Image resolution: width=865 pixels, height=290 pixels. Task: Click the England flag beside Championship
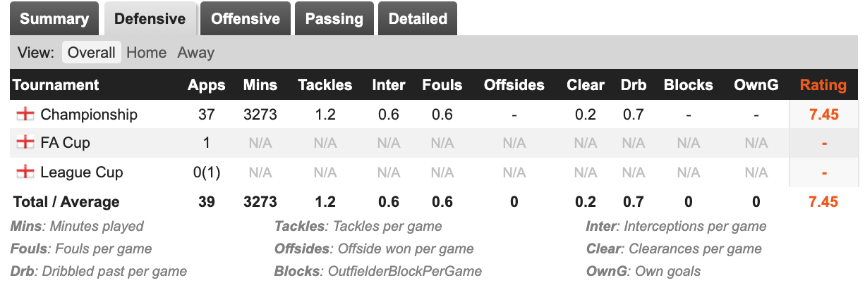(x=25, y=115)
